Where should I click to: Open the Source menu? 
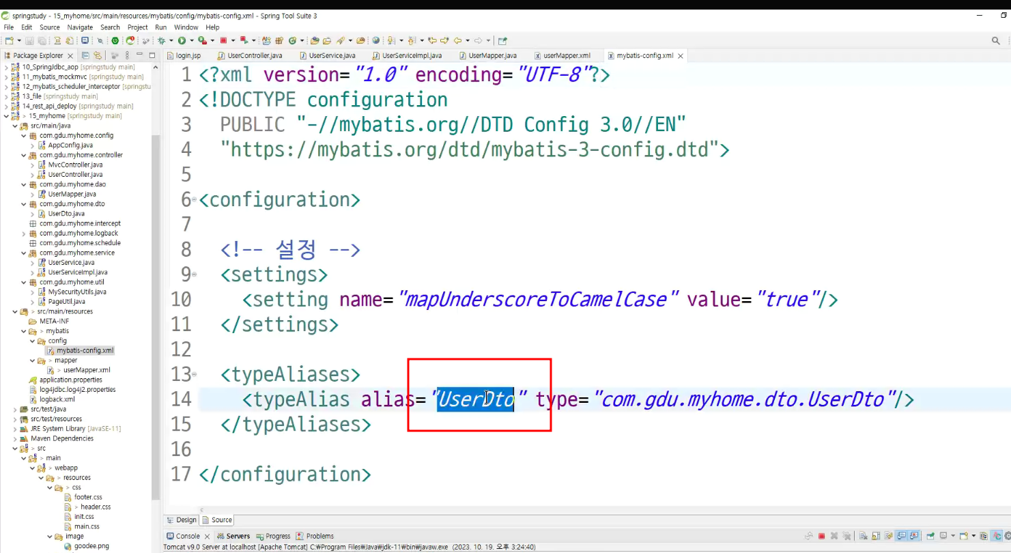click(49, 27)
